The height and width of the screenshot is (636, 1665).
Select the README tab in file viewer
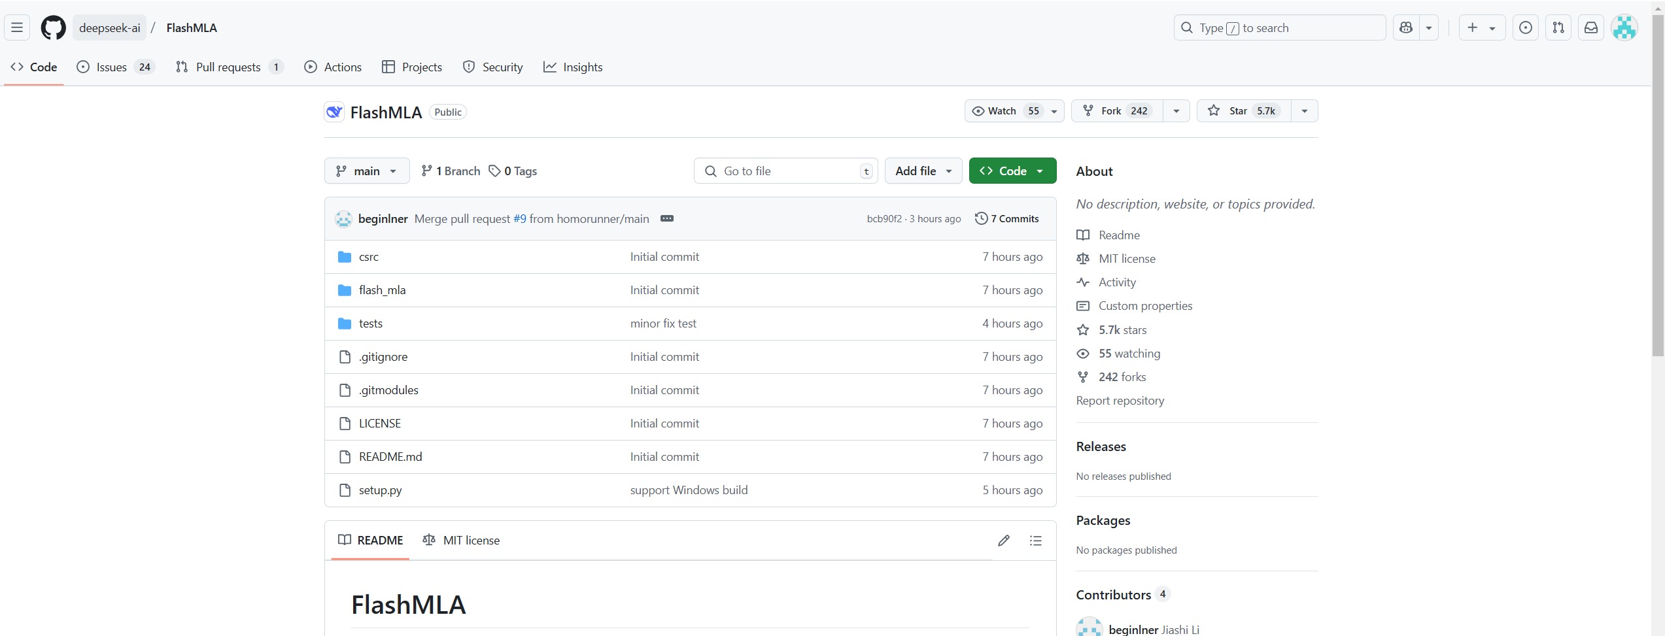click(x=370, y=541)
